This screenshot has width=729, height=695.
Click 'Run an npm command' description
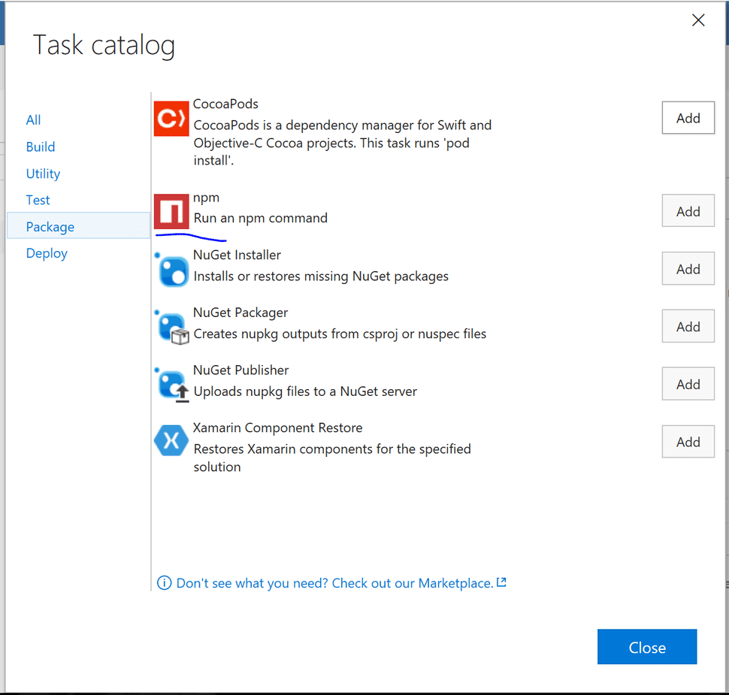click(260, 218)
